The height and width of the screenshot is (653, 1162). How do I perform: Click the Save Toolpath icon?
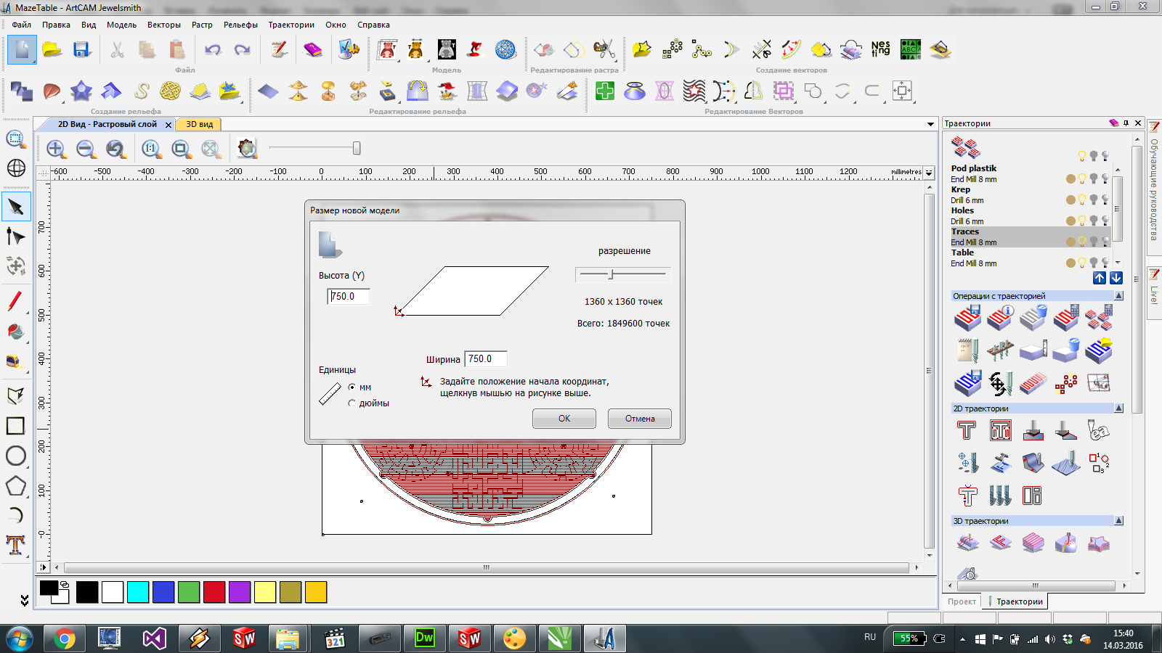coord(968,318)
